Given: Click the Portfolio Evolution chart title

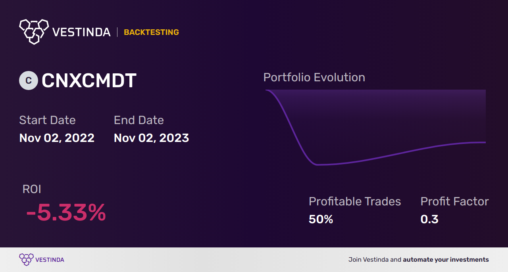Looking at the screenshot, I should [314, 77].
